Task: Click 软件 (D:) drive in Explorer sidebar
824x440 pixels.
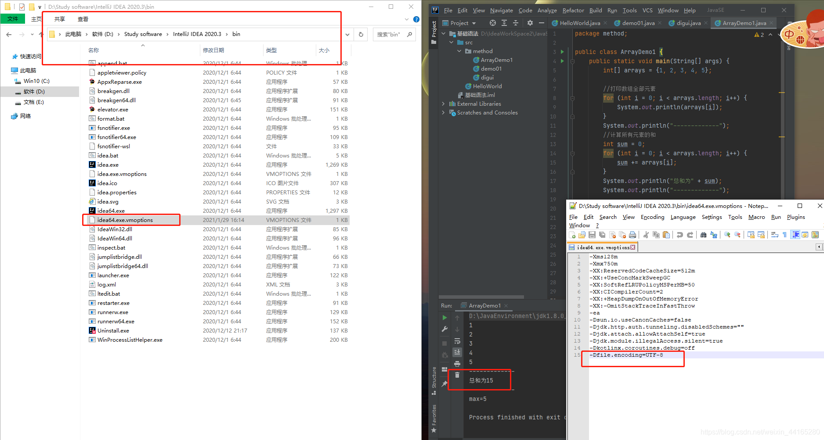Action: [x=34, y=92]
